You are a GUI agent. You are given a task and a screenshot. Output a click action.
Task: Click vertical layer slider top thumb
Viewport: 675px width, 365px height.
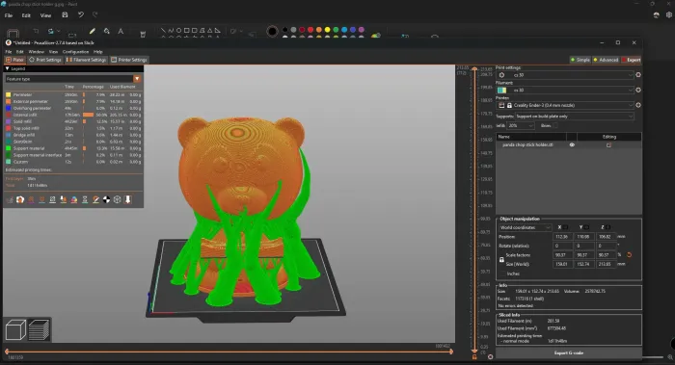coord(474,68)
